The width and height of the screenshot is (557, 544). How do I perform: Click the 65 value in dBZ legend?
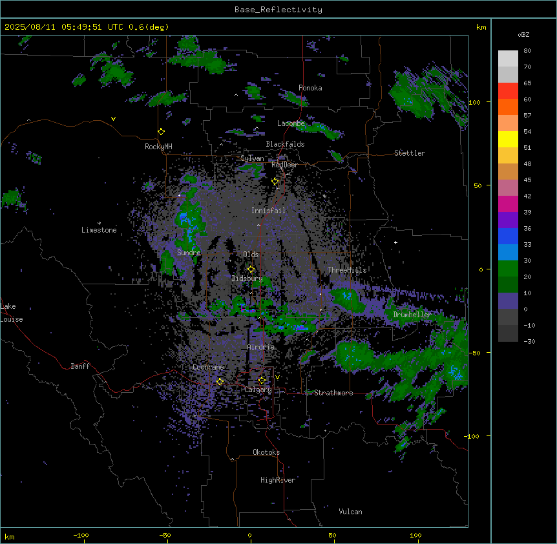[527, 83]
